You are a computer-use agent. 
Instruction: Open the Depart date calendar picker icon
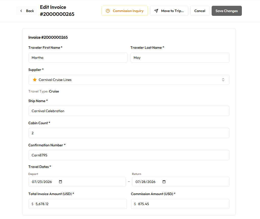[60, 182]
